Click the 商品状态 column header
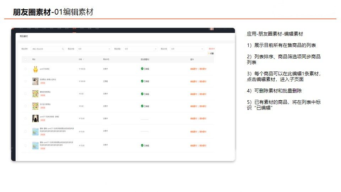 click(x=106, y=59)
